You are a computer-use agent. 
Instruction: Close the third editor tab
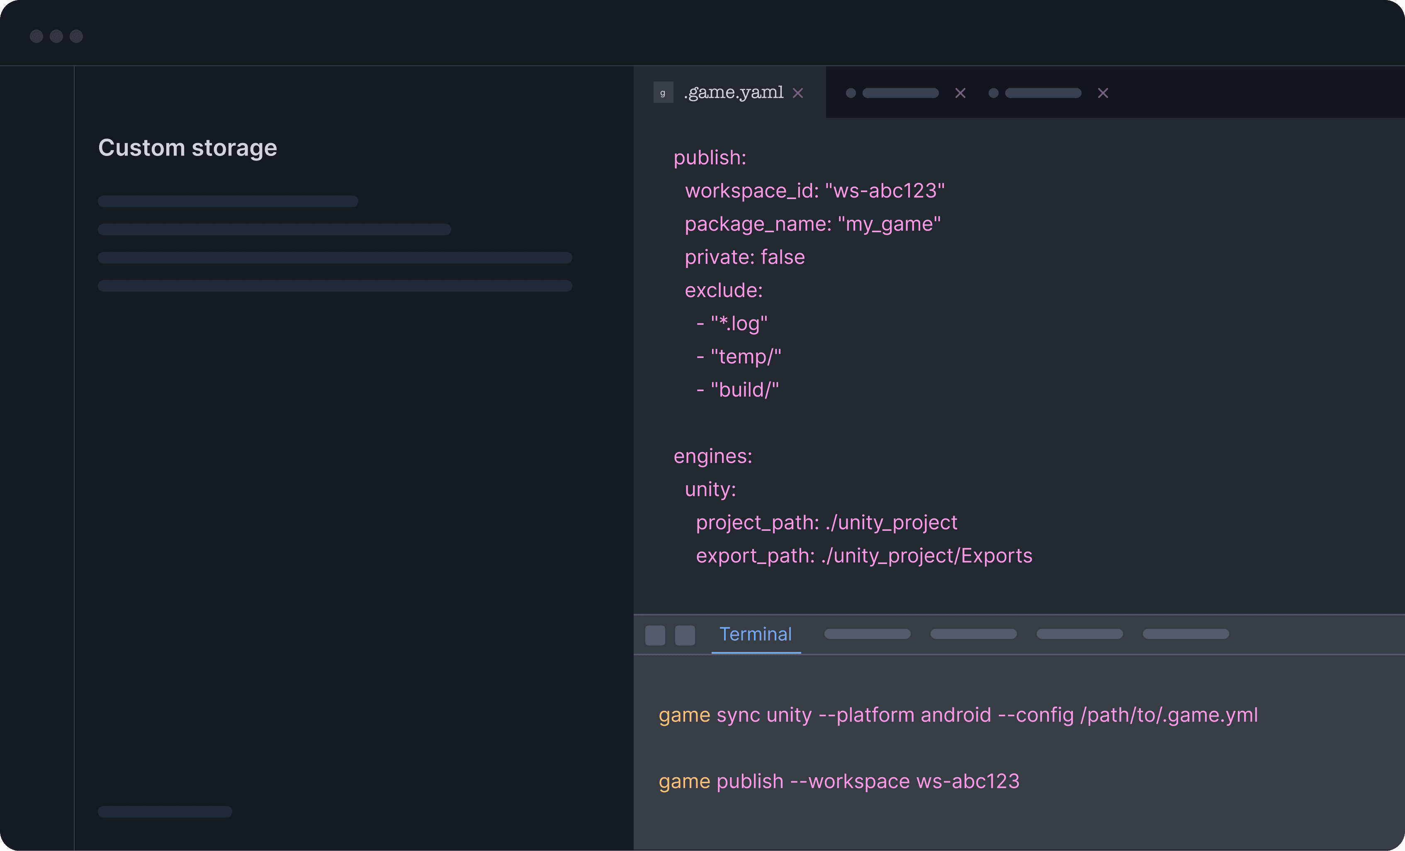[1103, 93]
